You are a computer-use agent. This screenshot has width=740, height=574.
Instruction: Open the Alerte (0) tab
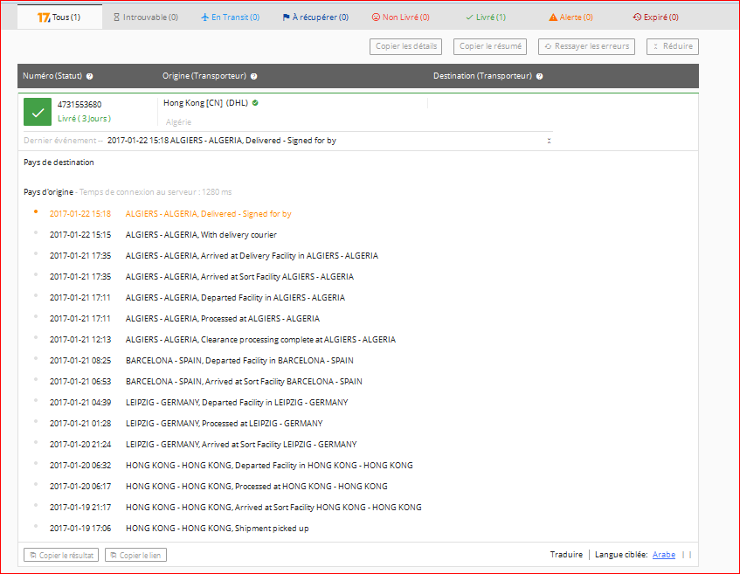coord(571,17)
